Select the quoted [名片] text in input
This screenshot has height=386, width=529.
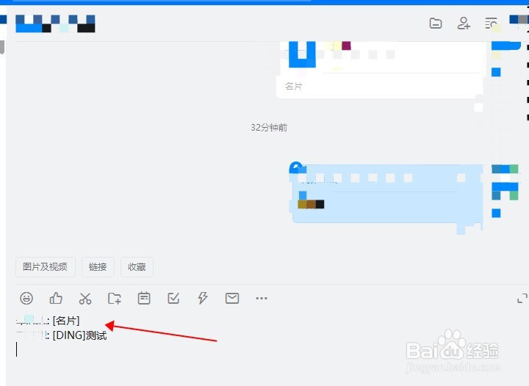coord(66,321)
